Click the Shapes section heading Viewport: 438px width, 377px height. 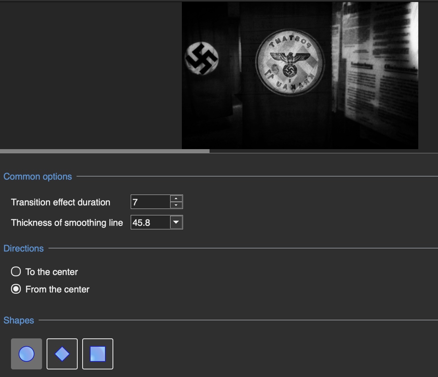[x=19, y=320]
